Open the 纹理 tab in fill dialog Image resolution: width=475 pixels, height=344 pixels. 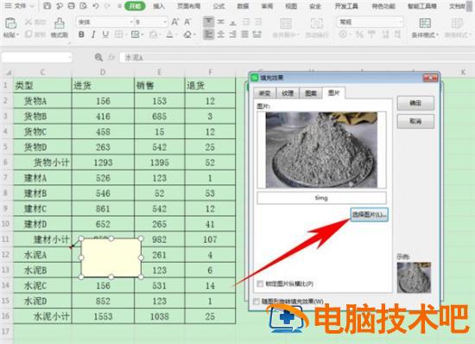pyautogui.click(x=288, y=93)
